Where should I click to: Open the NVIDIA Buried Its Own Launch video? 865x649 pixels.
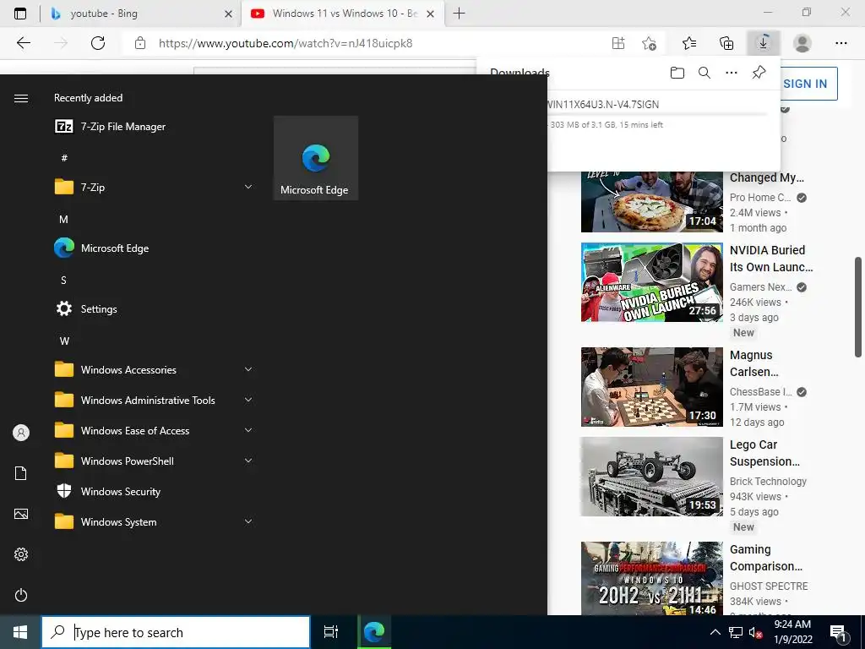[x=771, y=259]
